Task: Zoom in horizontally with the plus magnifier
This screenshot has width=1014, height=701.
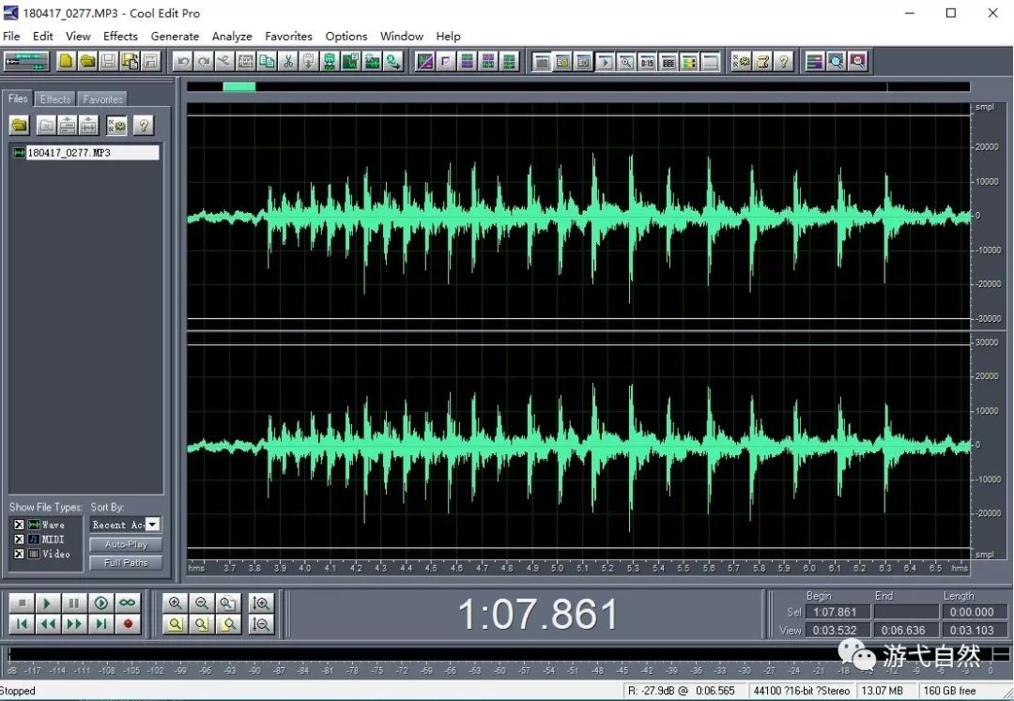Action: [x=175, y=603]
